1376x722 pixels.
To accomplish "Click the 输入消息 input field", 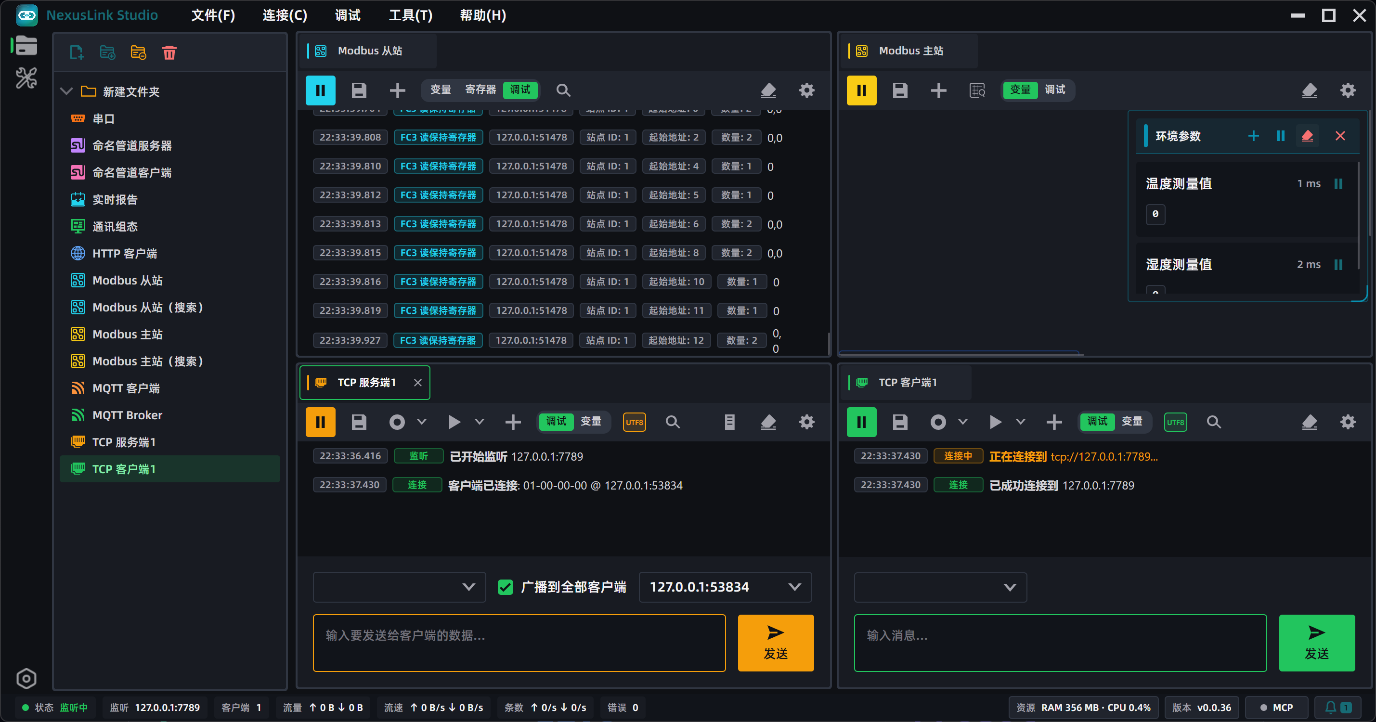I will [x=1060, y=643].
